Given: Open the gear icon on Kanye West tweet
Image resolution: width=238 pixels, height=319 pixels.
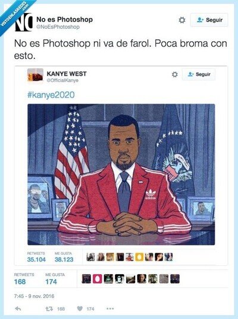Looking at the screenshot, I should click(x=175, y=75).
